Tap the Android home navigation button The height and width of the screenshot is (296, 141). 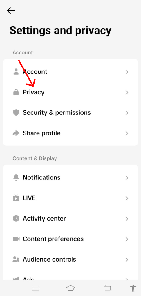pyautogui.click(x=70, y=288)
